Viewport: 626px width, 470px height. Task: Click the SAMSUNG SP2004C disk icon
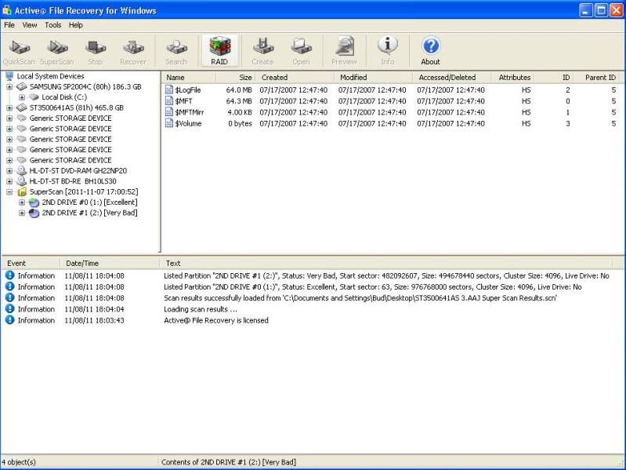(x=22, y=87)
